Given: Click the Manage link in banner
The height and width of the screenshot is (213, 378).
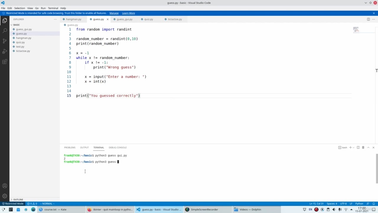Looking at the screenshot, I should coord(114,13).
